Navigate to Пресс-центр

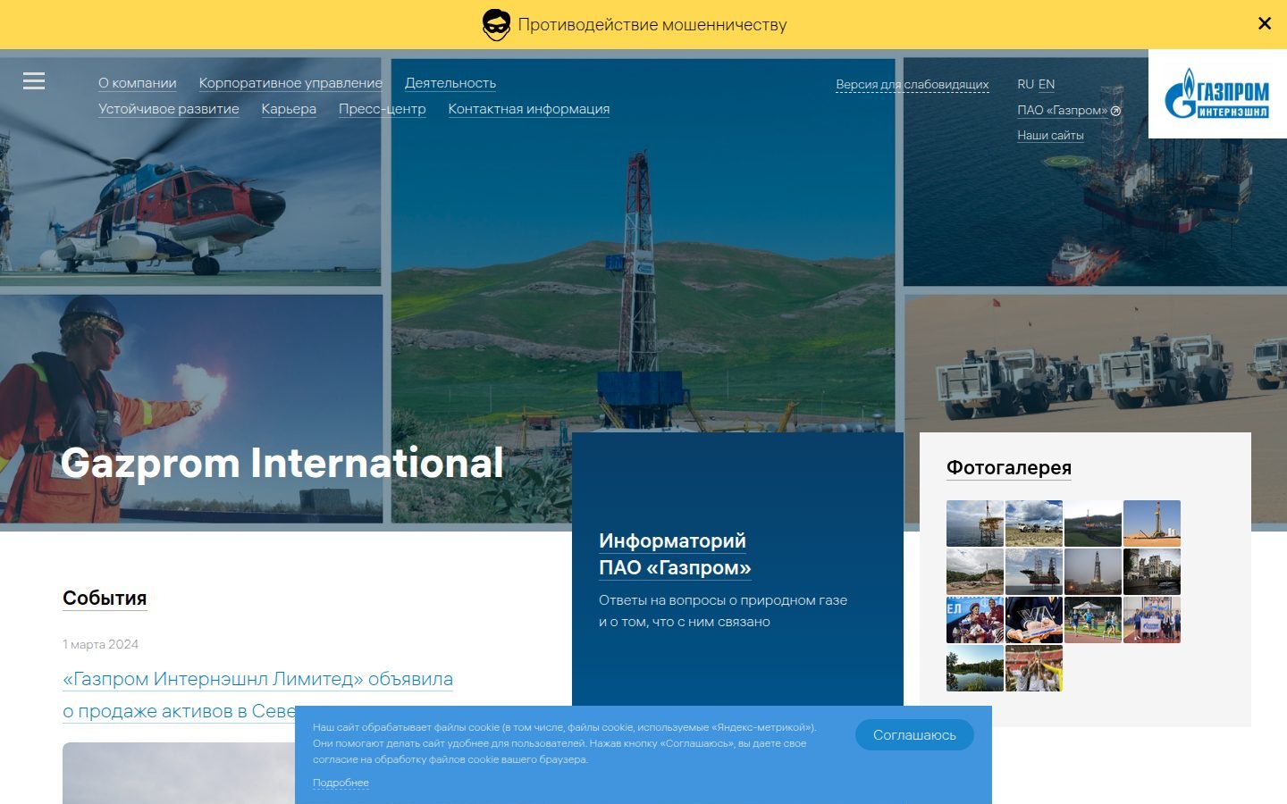[383, 109]
